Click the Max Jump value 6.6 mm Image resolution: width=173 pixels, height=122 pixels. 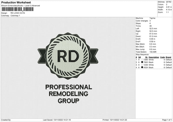(153, 49)
